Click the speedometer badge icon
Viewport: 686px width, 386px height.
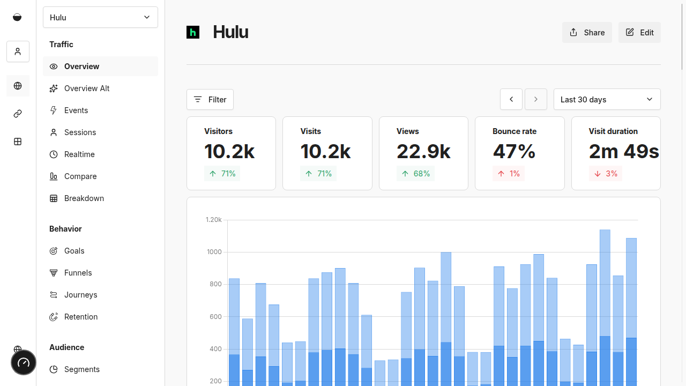(24, 363)
